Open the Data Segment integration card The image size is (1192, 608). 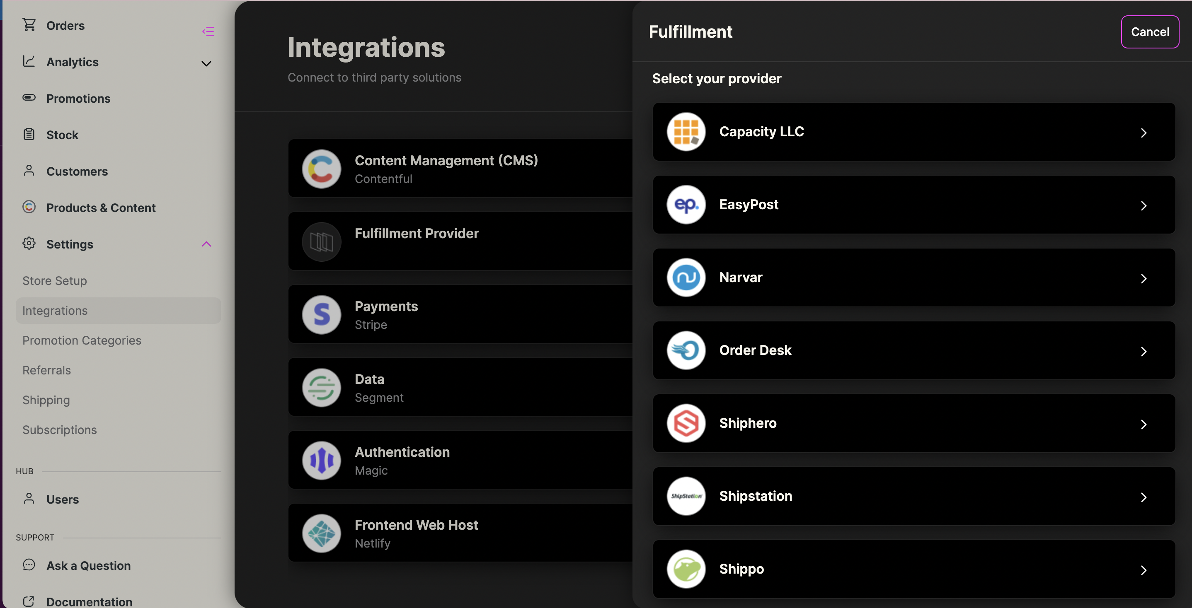coord(460,388)
